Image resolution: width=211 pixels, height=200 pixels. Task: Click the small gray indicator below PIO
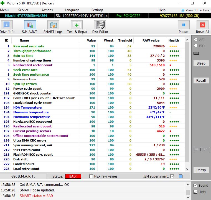pyautogui.click(x=196, y=53)
